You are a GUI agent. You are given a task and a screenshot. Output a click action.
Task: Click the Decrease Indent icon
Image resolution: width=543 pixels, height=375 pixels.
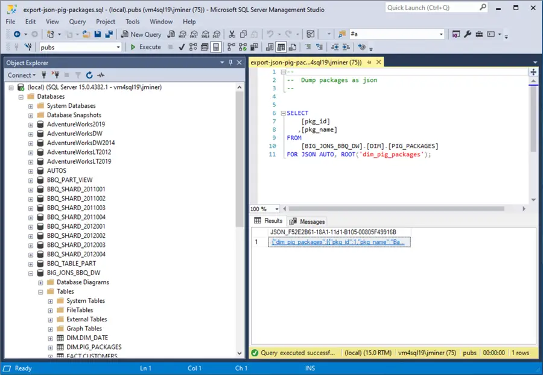click(x=334, y=47)
